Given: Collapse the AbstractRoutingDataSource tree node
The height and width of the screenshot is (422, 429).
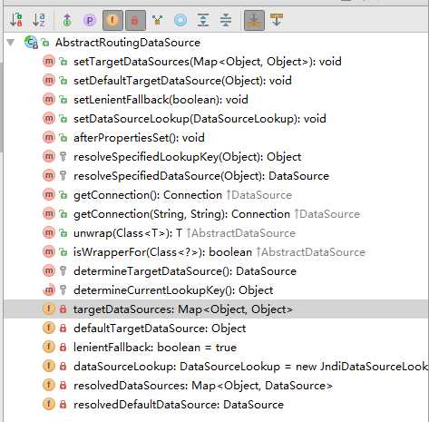Looking at the screenshot, I should point(11,42).
